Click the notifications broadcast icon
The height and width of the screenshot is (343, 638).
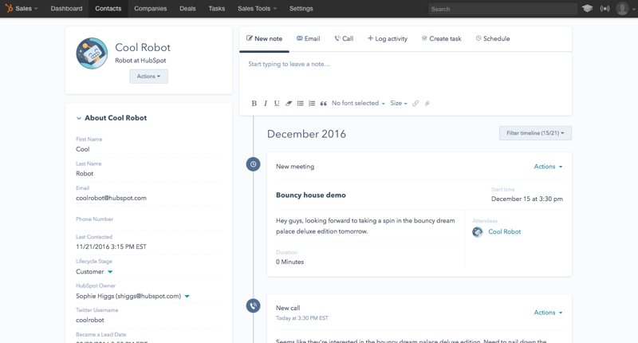coord(605,9)
